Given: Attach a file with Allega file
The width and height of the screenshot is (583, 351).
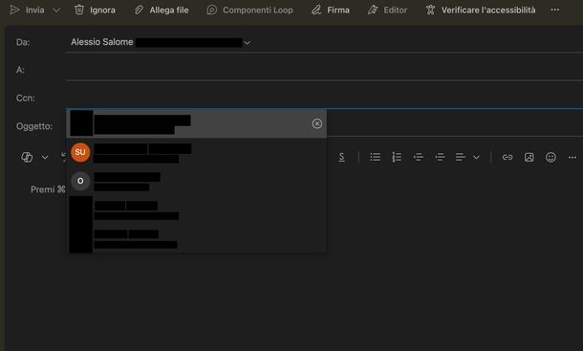Looking at the screenshot, I should (162, 11).
